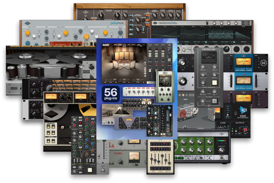This screenshot has width=274, height=183.
Task: Click the right Ampex ATR-102 VU meter
Action: 81,96
